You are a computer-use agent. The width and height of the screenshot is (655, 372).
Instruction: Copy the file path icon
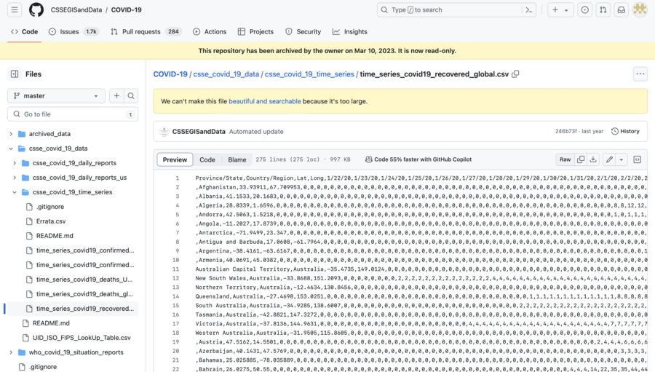515,74
